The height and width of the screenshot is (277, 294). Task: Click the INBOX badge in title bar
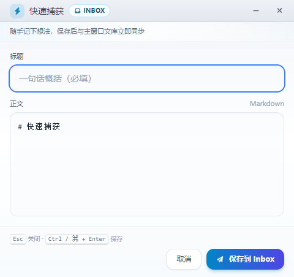[x=89, y=10]
